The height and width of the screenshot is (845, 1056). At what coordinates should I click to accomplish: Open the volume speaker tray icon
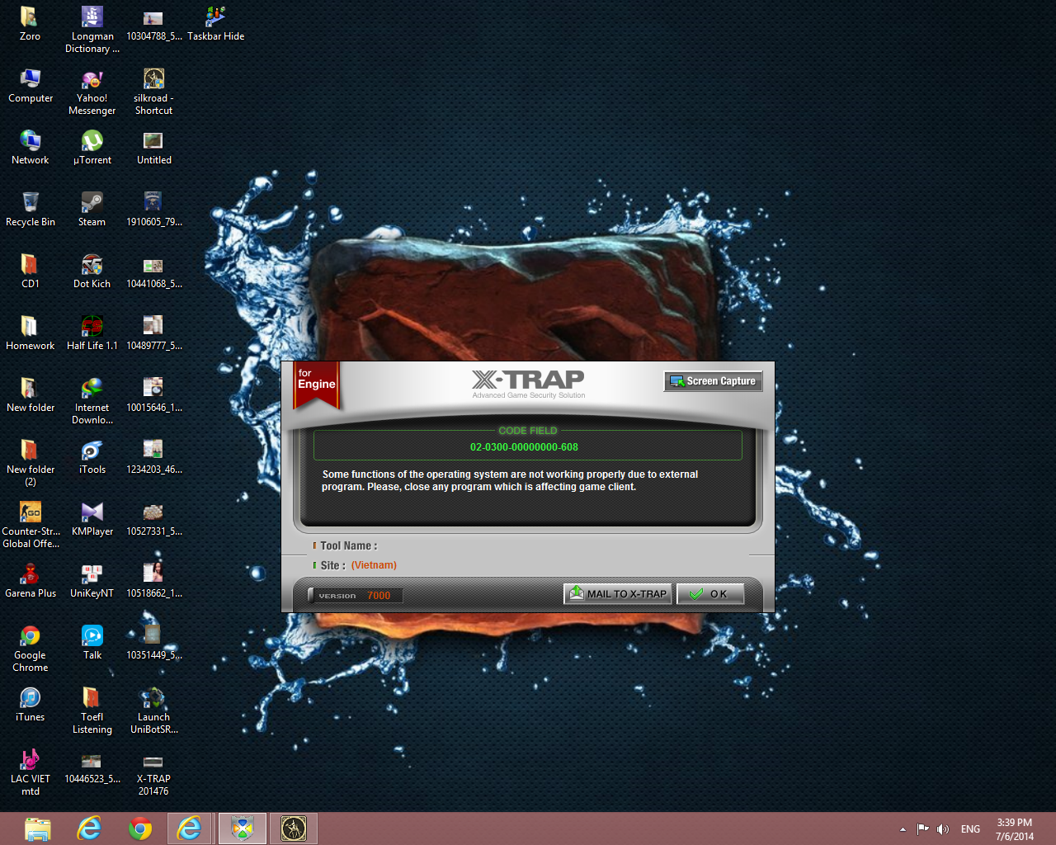[x=943, y=829]
